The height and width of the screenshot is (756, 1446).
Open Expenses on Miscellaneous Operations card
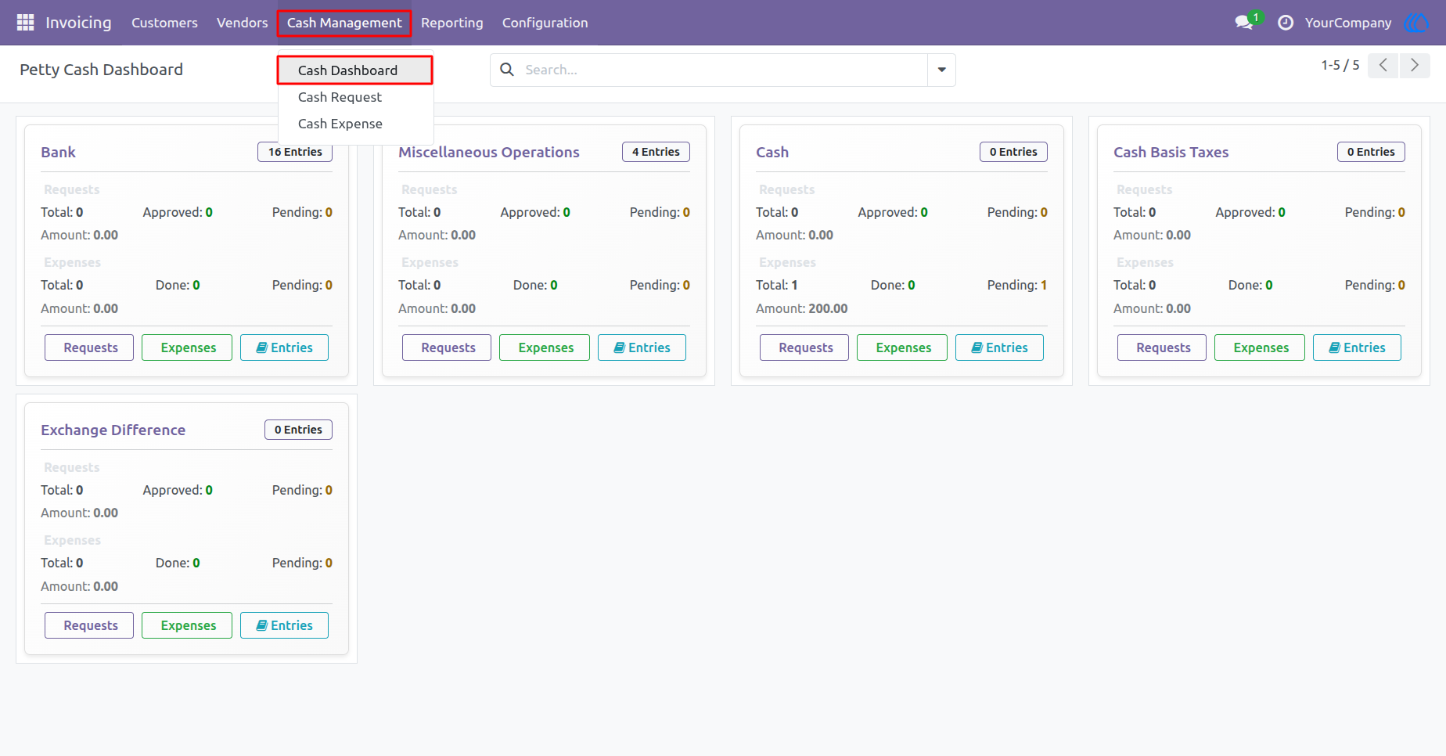[x=545, y=347]
